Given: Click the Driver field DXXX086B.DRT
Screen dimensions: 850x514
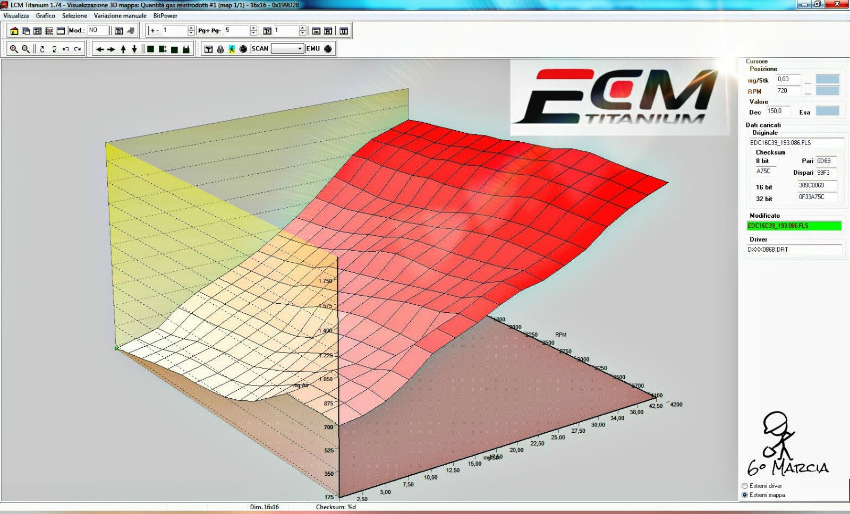Looking at the screenshot, I should tap(794, 250).
